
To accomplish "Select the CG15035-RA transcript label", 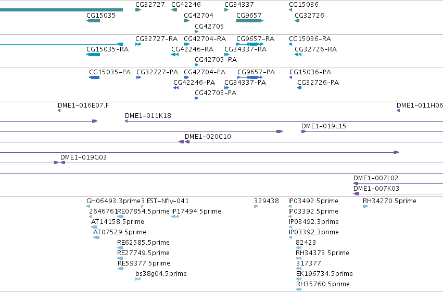I will [107, 49].
